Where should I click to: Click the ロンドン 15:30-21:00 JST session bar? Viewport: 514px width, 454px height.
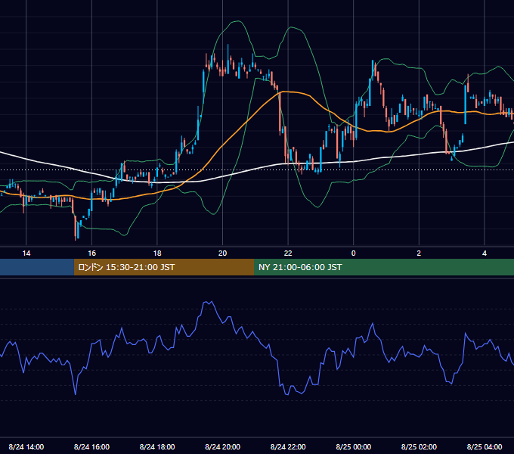tap(164, 267)
